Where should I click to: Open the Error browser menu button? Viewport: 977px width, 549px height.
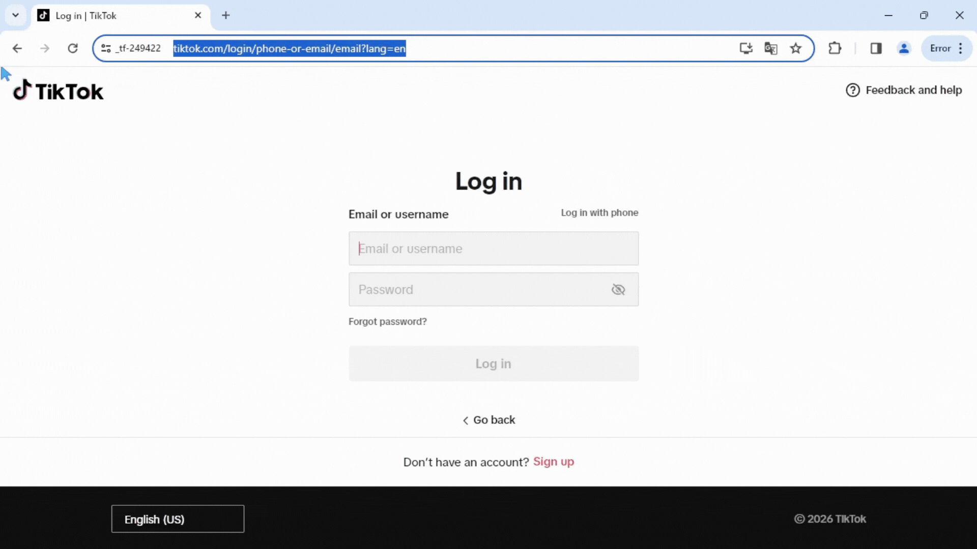pos(946,48)
